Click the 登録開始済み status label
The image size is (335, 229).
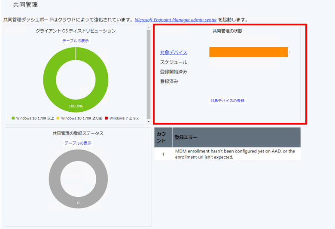174,72
